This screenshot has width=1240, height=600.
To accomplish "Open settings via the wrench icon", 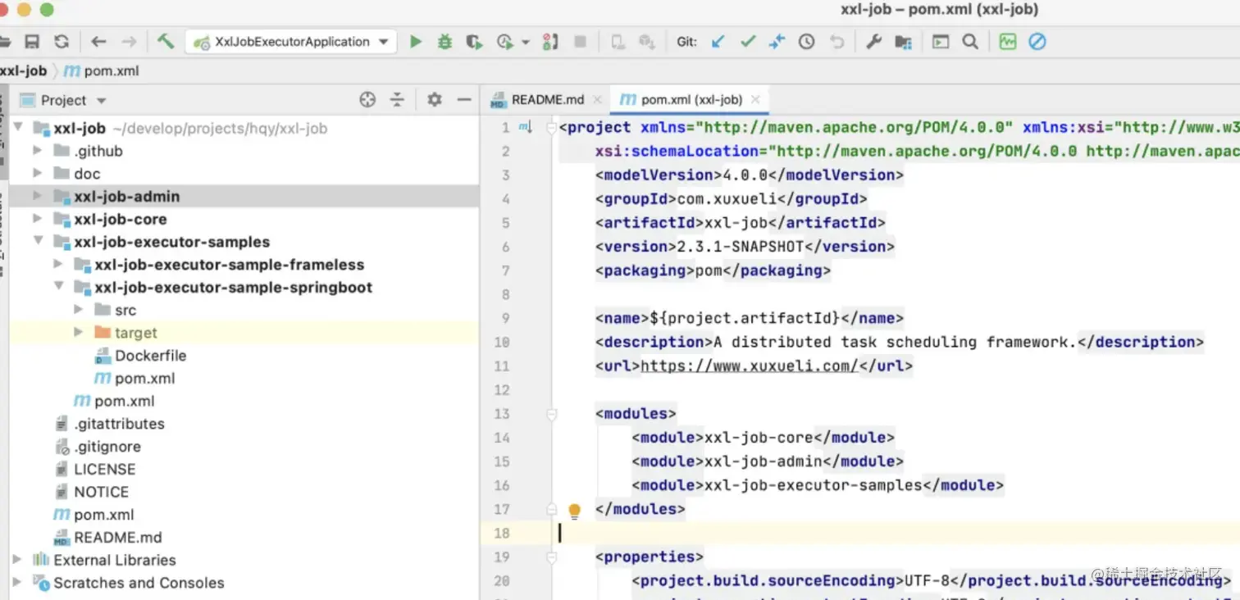I will pos(873,42).
